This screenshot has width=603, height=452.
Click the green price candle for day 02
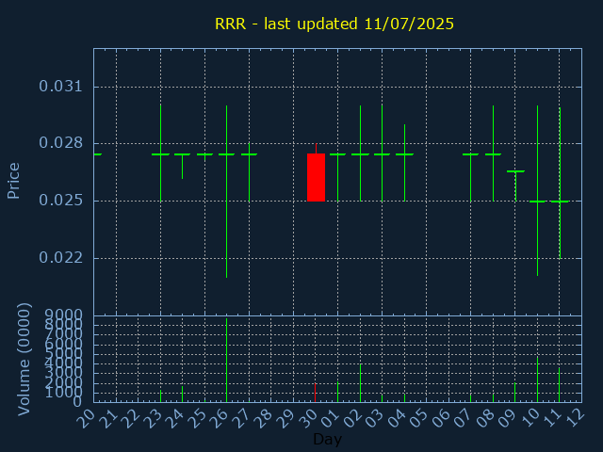pyautogui.click(x=360, y=153)
